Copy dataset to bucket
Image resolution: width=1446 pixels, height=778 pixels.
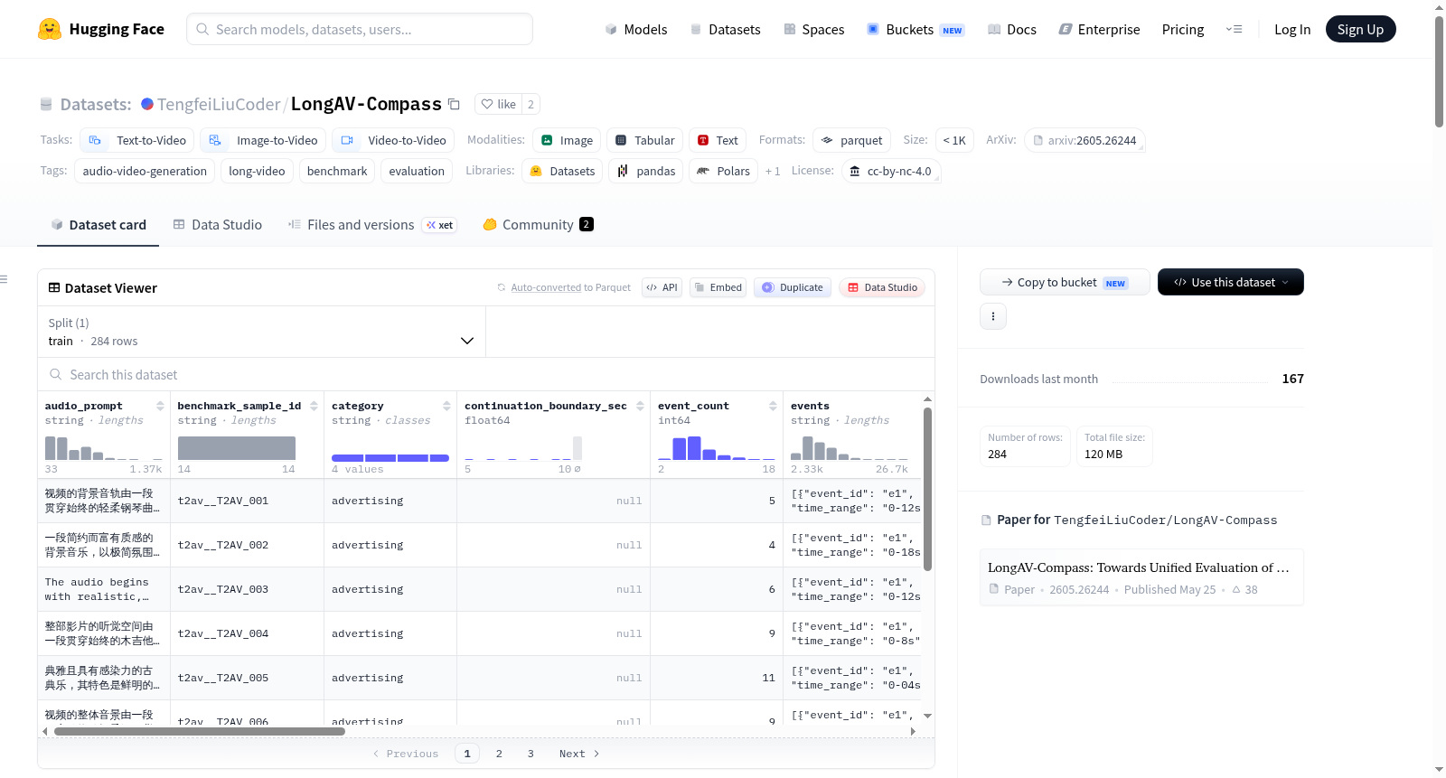click(x=1065, y=282)
